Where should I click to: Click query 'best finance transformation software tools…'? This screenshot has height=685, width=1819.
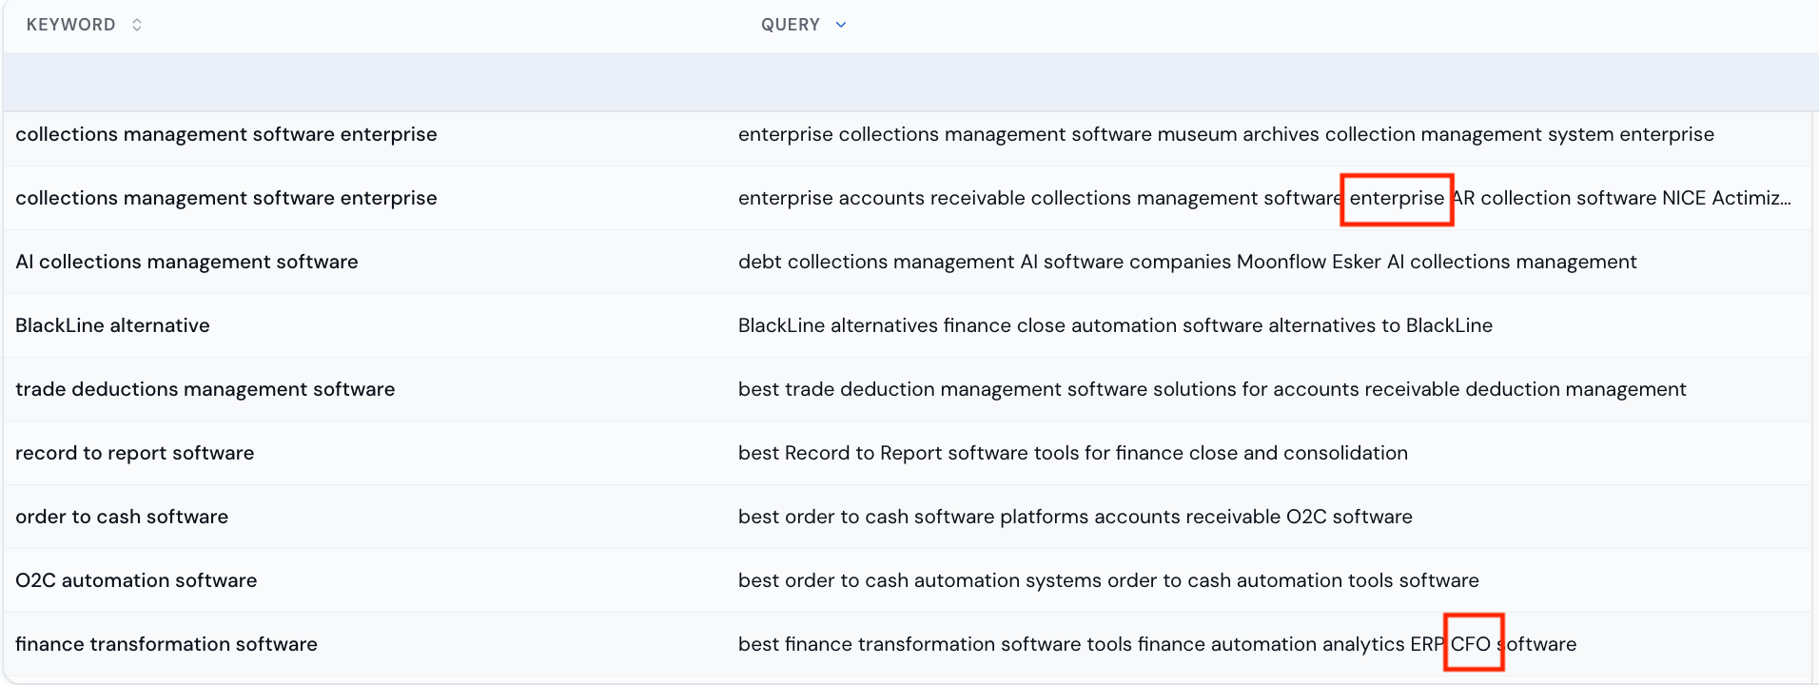click(1157, 644)
